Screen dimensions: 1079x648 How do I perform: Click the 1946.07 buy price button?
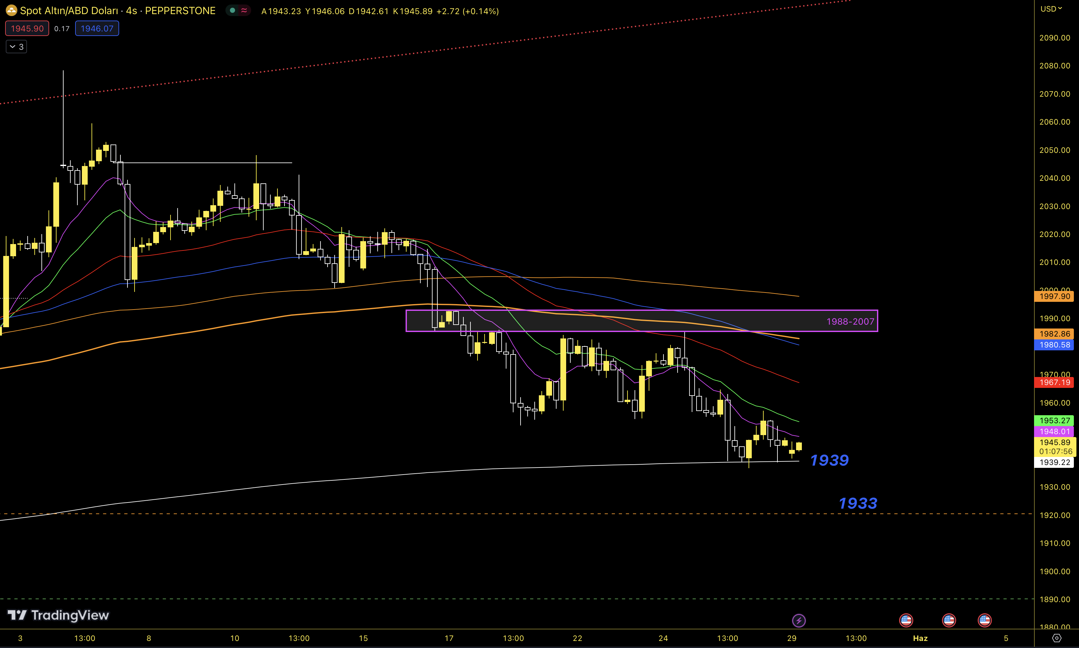(97, 28)
